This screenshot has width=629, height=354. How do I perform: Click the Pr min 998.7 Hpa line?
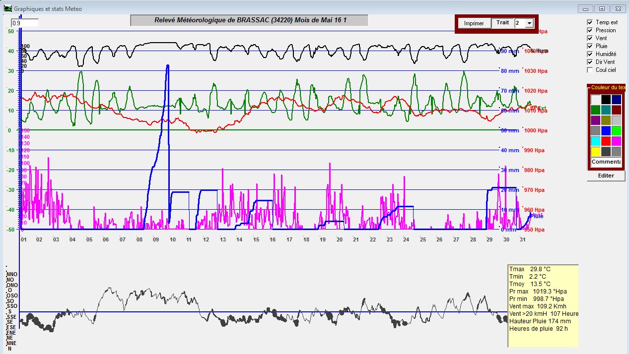point(537,299)
